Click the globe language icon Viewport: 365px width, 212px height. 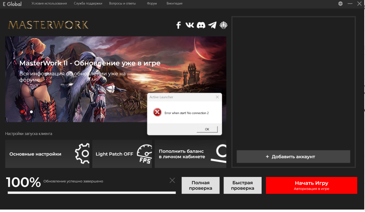[x=340, y=4]
